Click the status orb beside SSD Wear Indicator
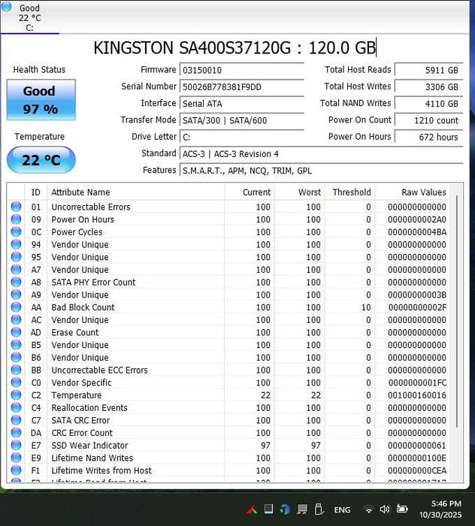 click(16, 445)
